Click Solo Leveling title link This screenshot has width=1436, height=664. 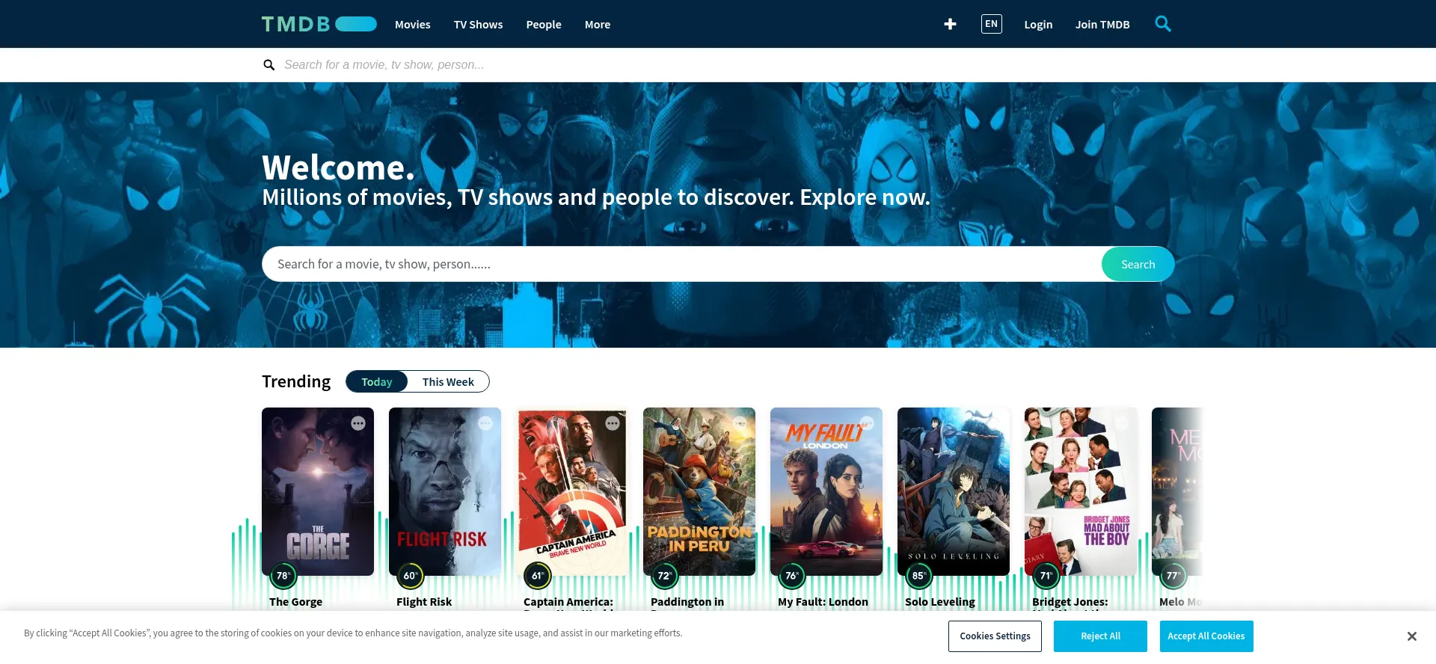click(x=940, y=602)
